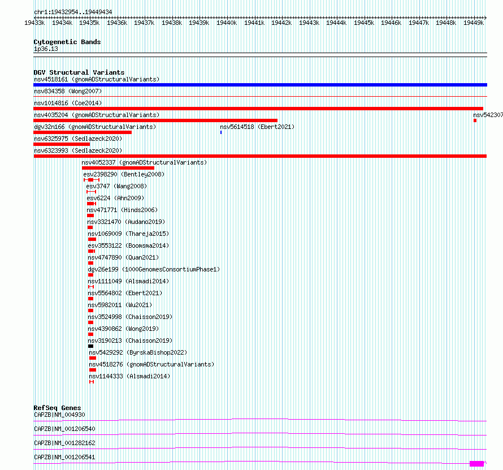Click the red nsv4035204 variant bar
This screenshot has width=503, height=470.
(x=155, y=120)
